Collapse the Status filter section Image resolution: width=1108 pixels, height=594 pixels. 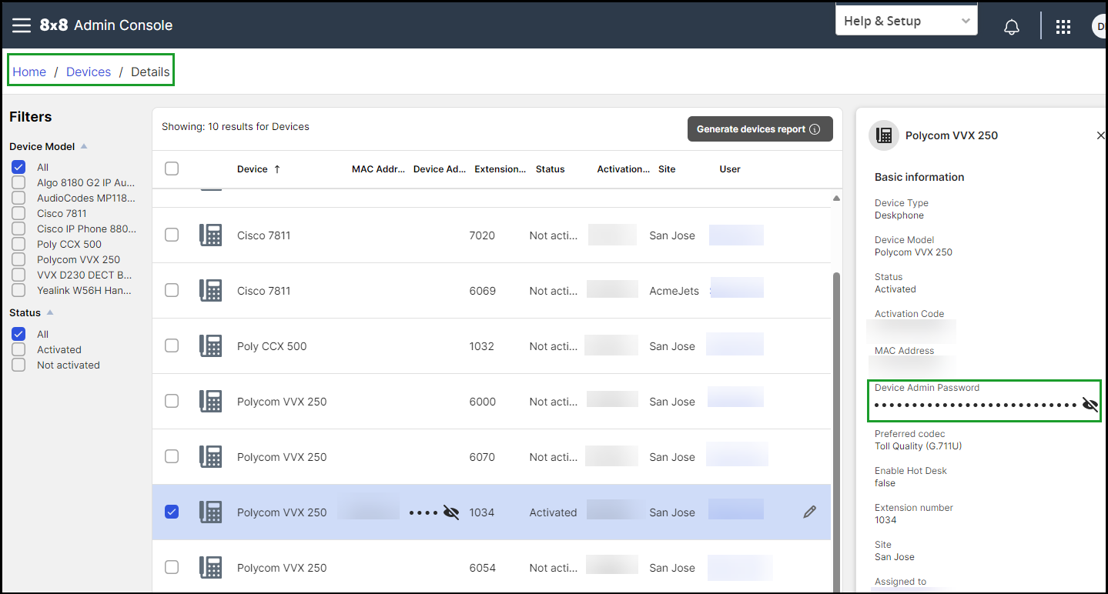point(50,313)
